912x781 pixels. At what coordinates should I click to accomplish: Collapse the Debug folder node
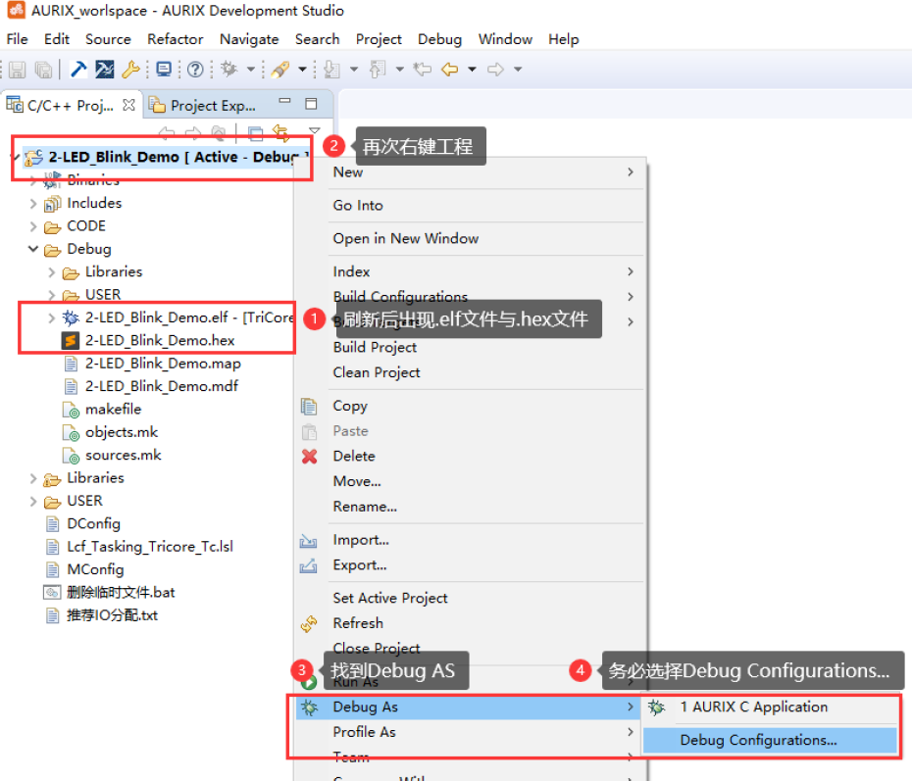pyautogui.click(x=33, y=249)
